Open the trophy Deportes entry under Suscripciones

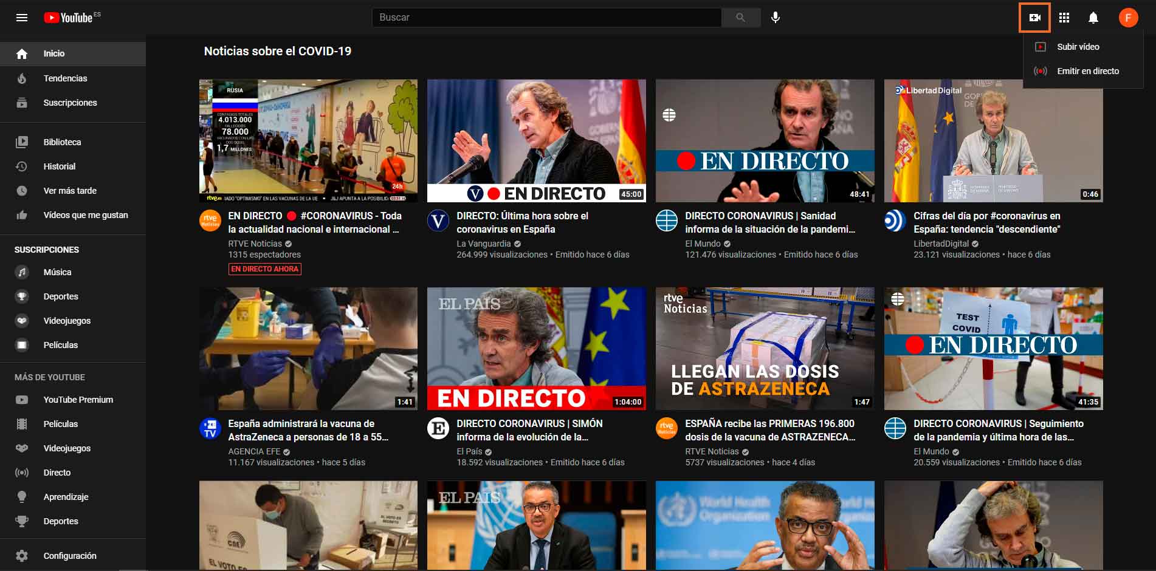pos(73,296)
